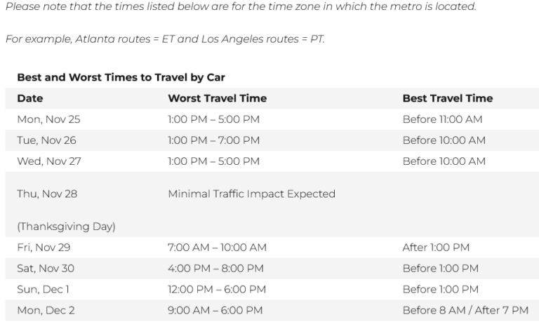Click the "Date" column header

29,98
